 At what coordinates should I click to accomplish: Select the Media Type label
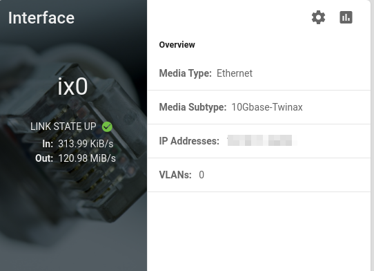[186, 73]
